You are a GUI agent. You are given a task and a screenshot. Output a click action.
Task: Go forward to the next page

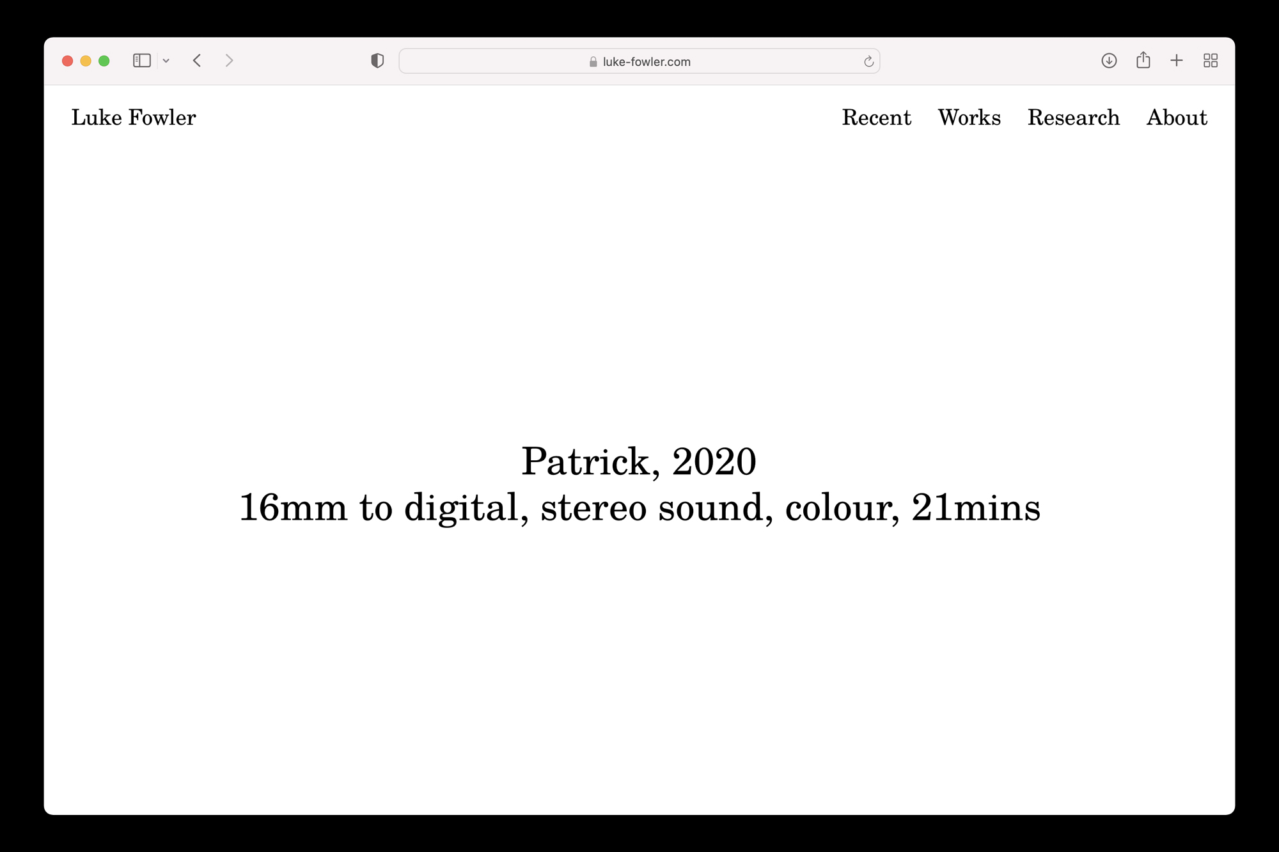229,61
